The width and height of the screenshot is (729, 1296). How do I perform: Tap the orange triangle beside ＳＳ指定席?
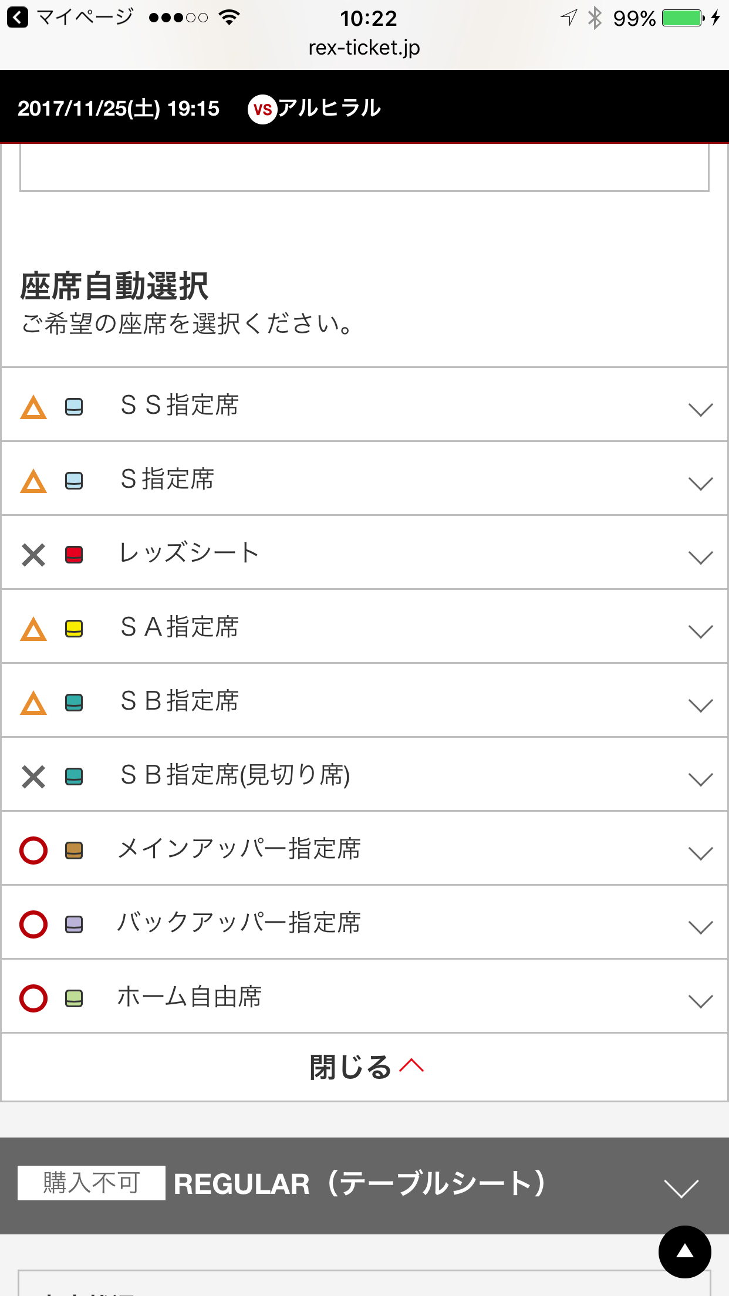point(33,407)
